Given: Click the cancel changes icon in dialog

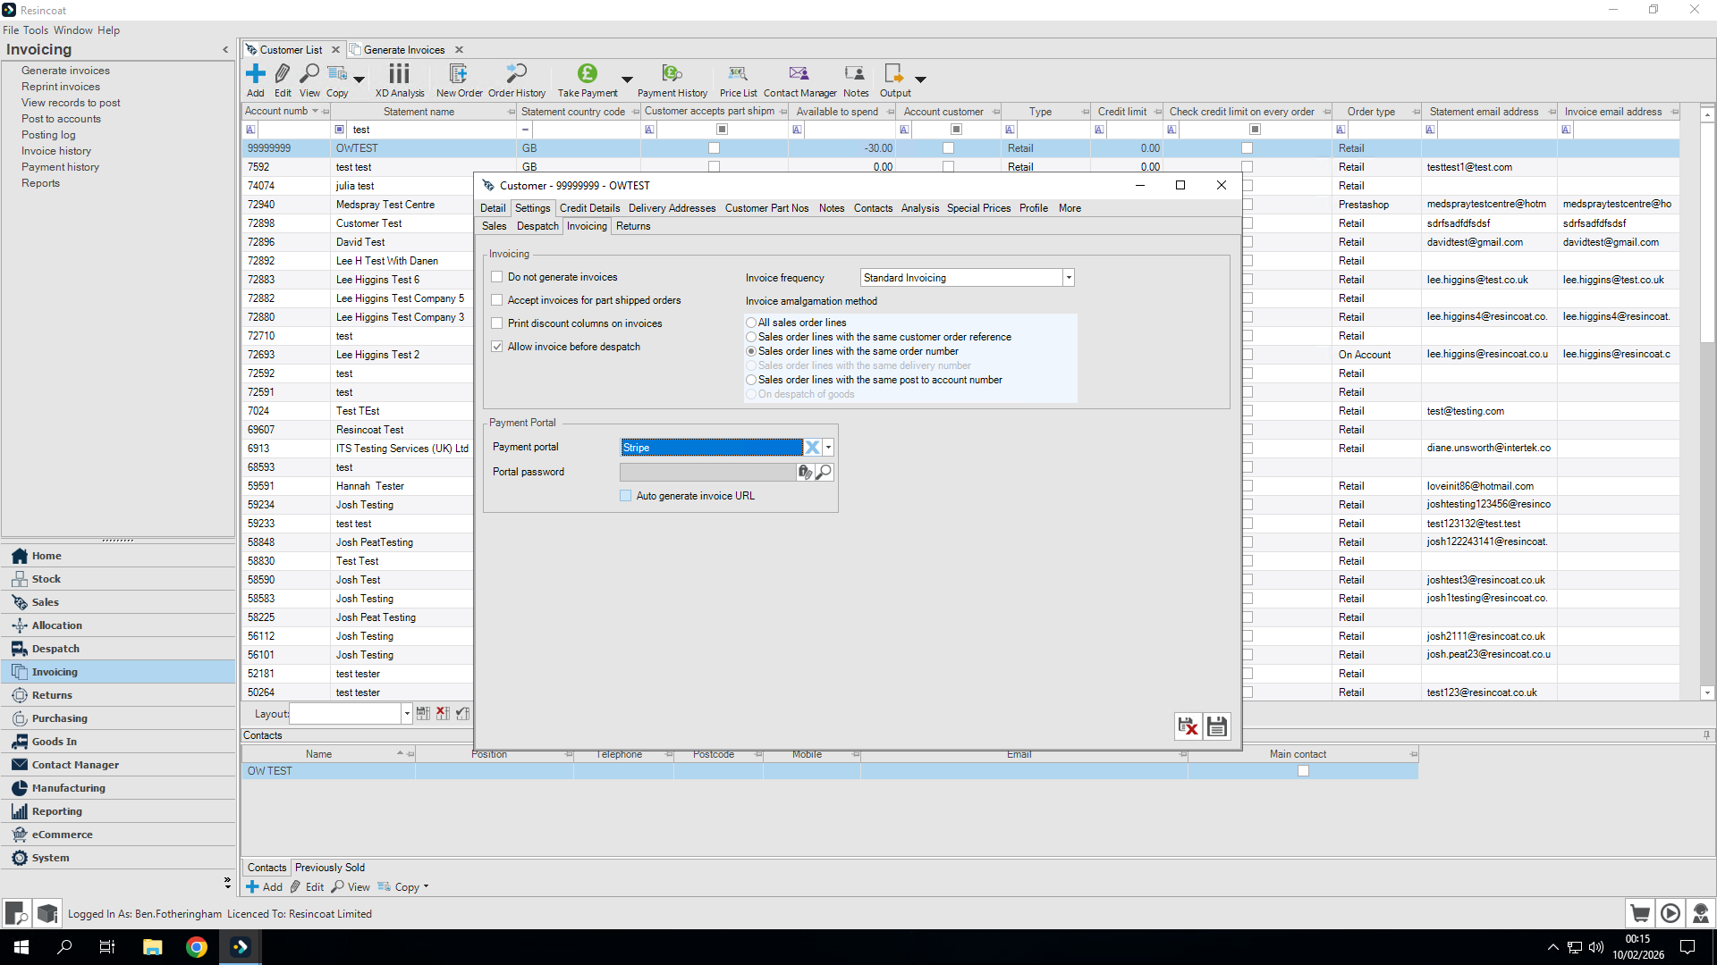Looking at the screenshot, I should click(x=1188, y=726).
